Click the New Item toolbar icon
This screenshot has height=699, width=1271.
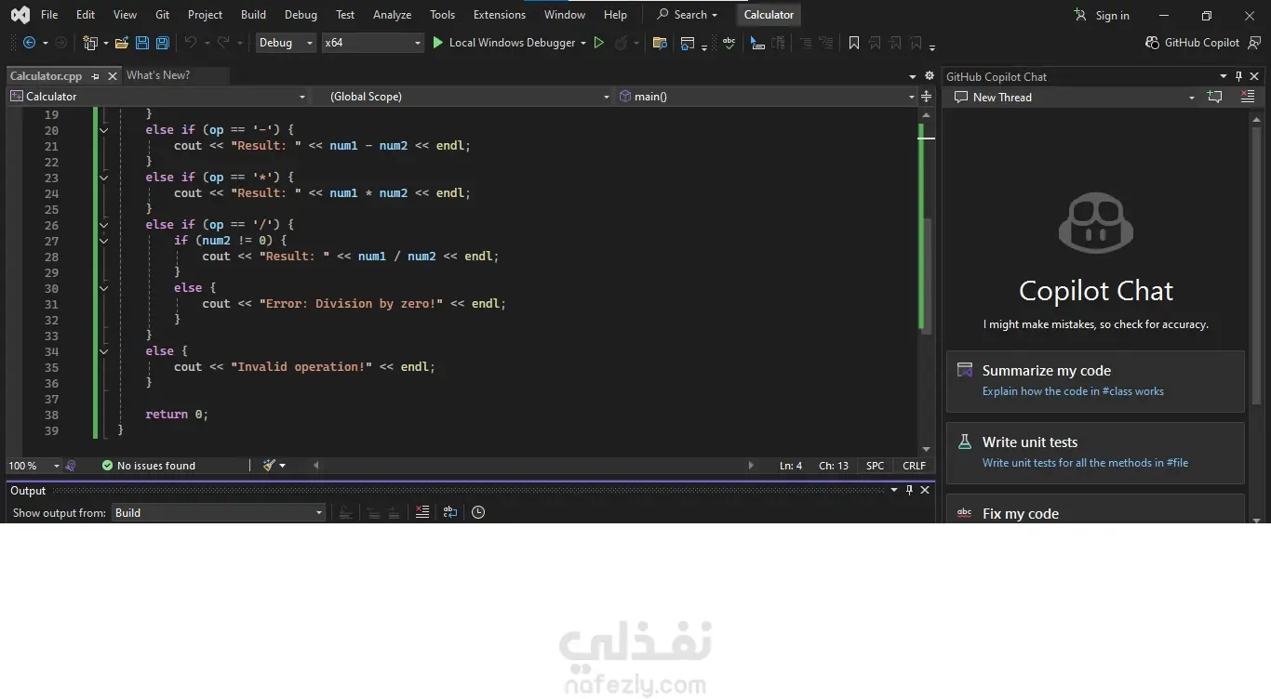pos(90,43)
